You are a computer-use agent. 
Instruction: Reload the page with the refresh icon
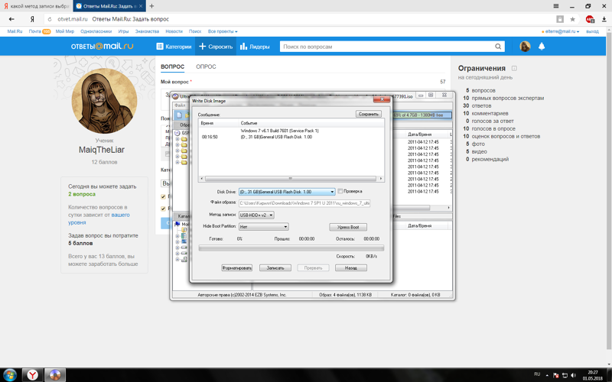(50, 19)
